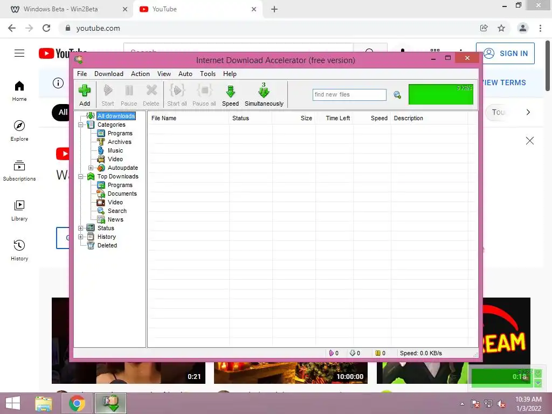Sort by the Status column header
Viewport: 552px width, 414px height.
tap(251, 118)
